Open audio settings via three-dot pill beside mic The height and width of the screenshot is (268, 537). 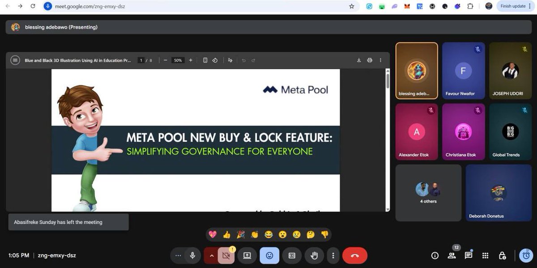tap(178, 255)
